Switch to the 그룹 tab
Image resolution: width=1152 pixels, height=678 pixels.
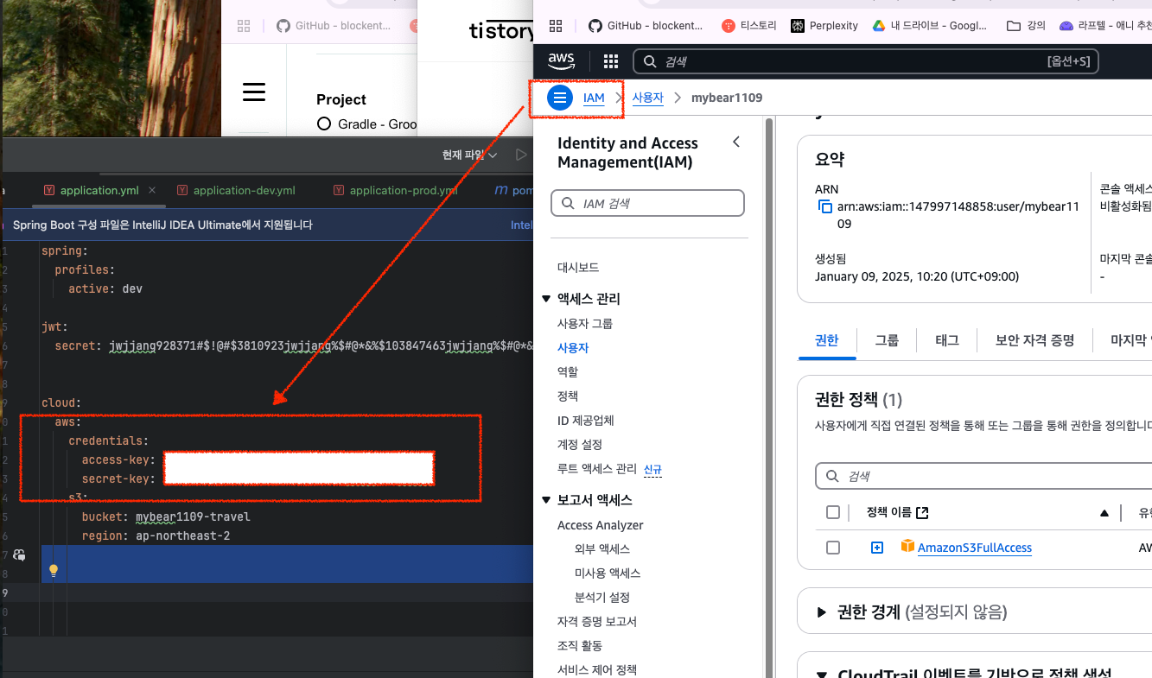887,340
